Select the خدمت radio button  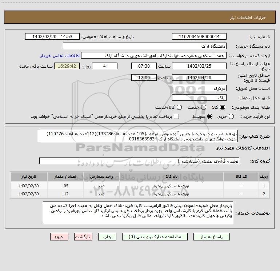(x=204, y=107)
